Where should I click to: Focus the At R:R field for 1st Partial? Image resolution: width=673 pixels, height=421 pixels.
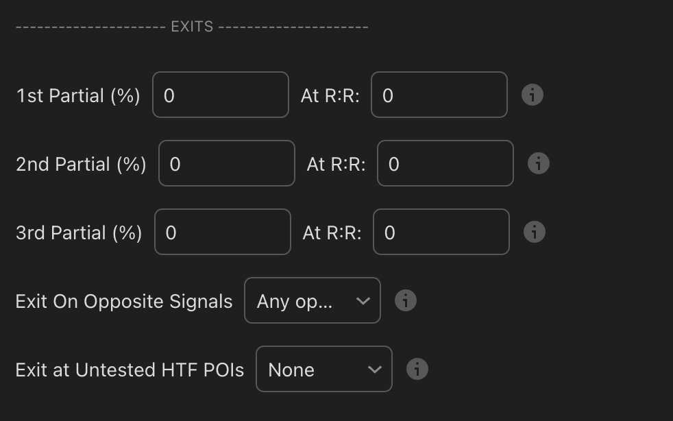click(439, 95)
